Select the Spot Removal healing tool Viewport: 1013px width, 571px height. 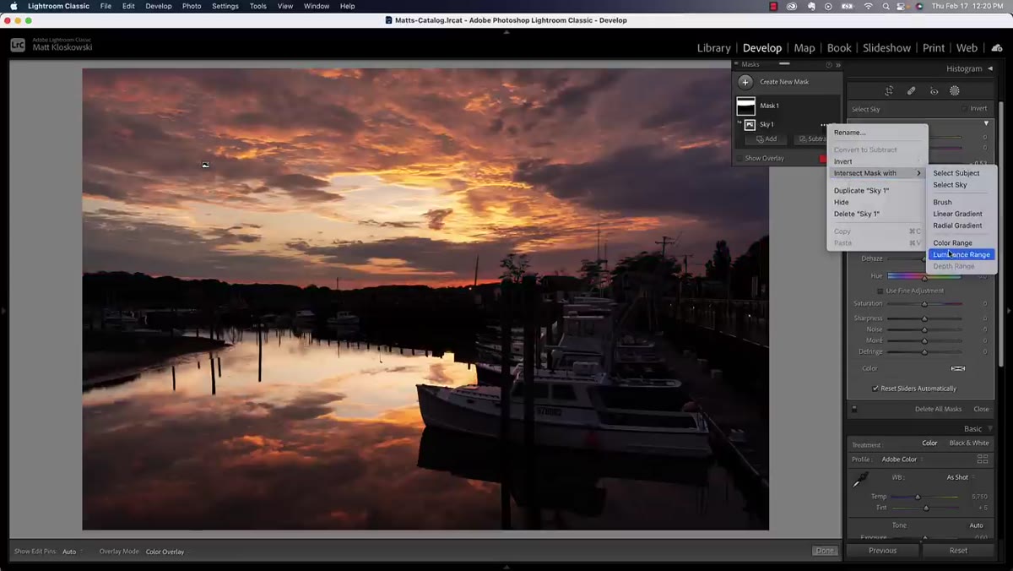point(912,91)
